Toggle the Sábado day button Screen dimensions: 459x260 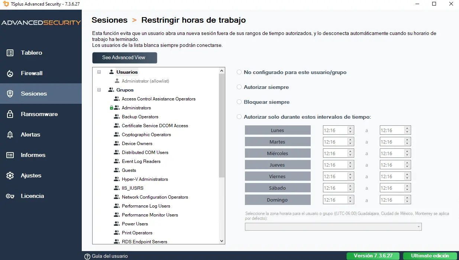tap(278, 188)
